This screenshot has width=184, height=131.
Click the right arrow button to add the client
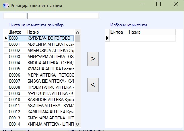point(93,59)
